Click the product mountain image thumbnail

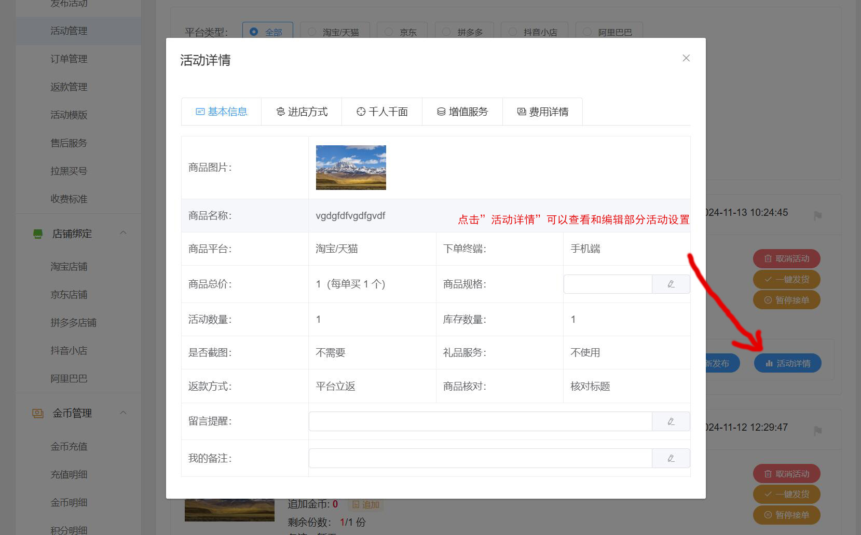click(351, 168)
